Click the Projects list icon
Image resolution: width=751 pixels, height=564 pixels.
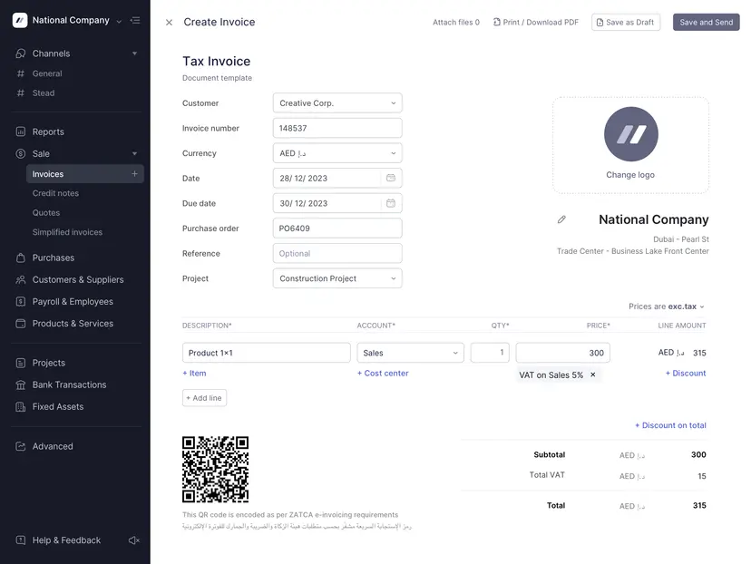21,363
